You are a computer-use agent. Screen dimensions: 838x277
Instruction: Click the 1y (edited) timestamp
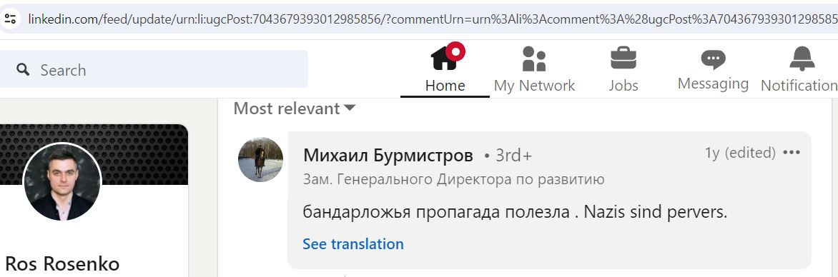pos(740,153)
